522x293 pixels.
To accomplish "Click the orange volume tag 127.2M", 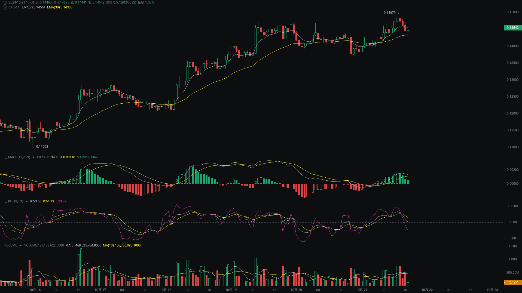I will click(x=513, y=282).
